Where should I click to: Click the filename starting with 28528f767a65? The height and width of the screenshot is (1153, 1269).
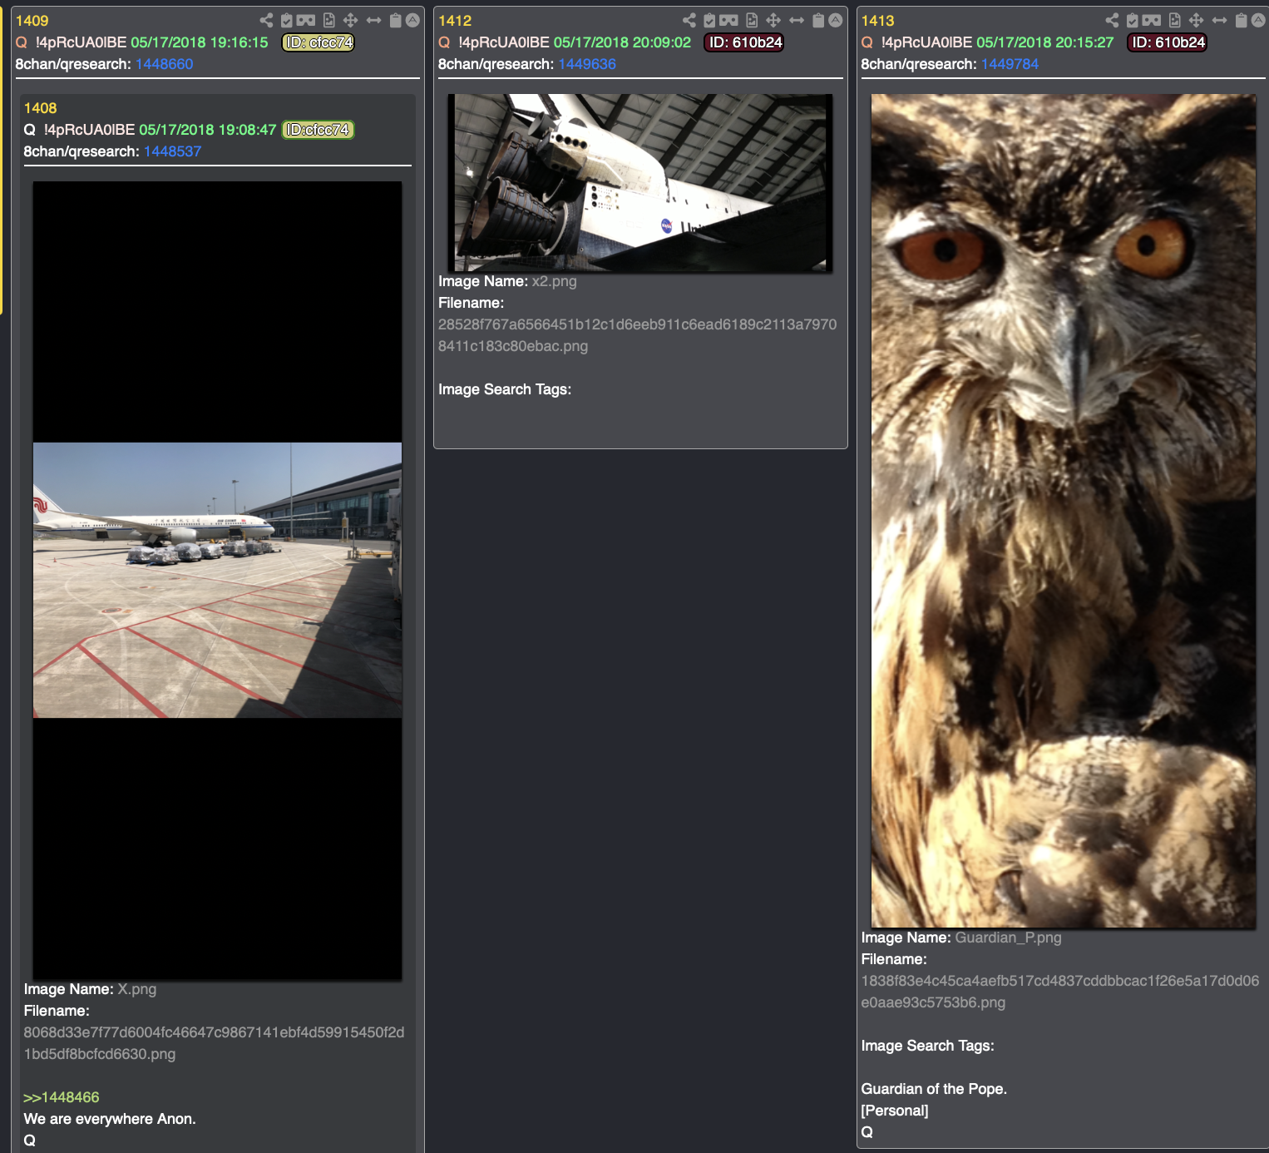[x=638, y=335]
